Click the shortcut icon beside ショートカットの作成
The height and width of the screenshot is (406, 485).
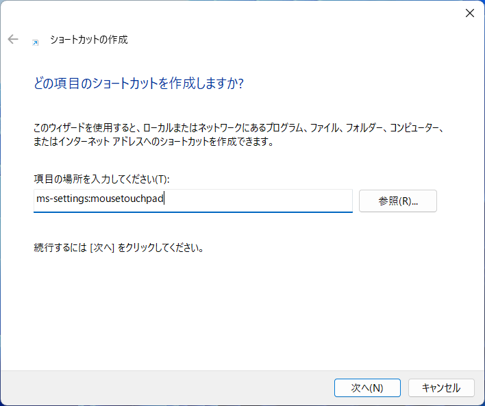click(x=36, y=42)
